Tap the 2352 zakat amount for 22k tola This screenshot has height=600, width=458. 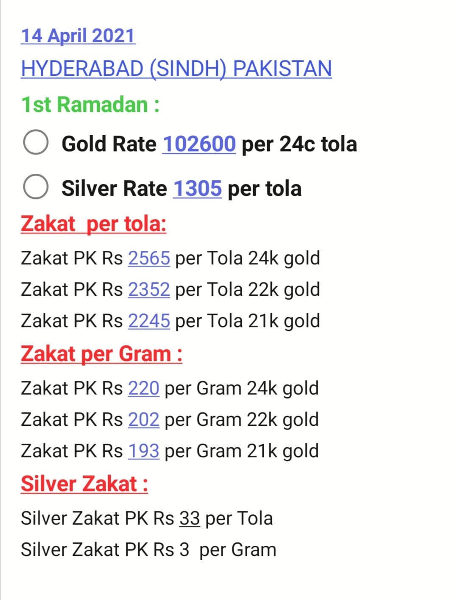coord(149,289)
